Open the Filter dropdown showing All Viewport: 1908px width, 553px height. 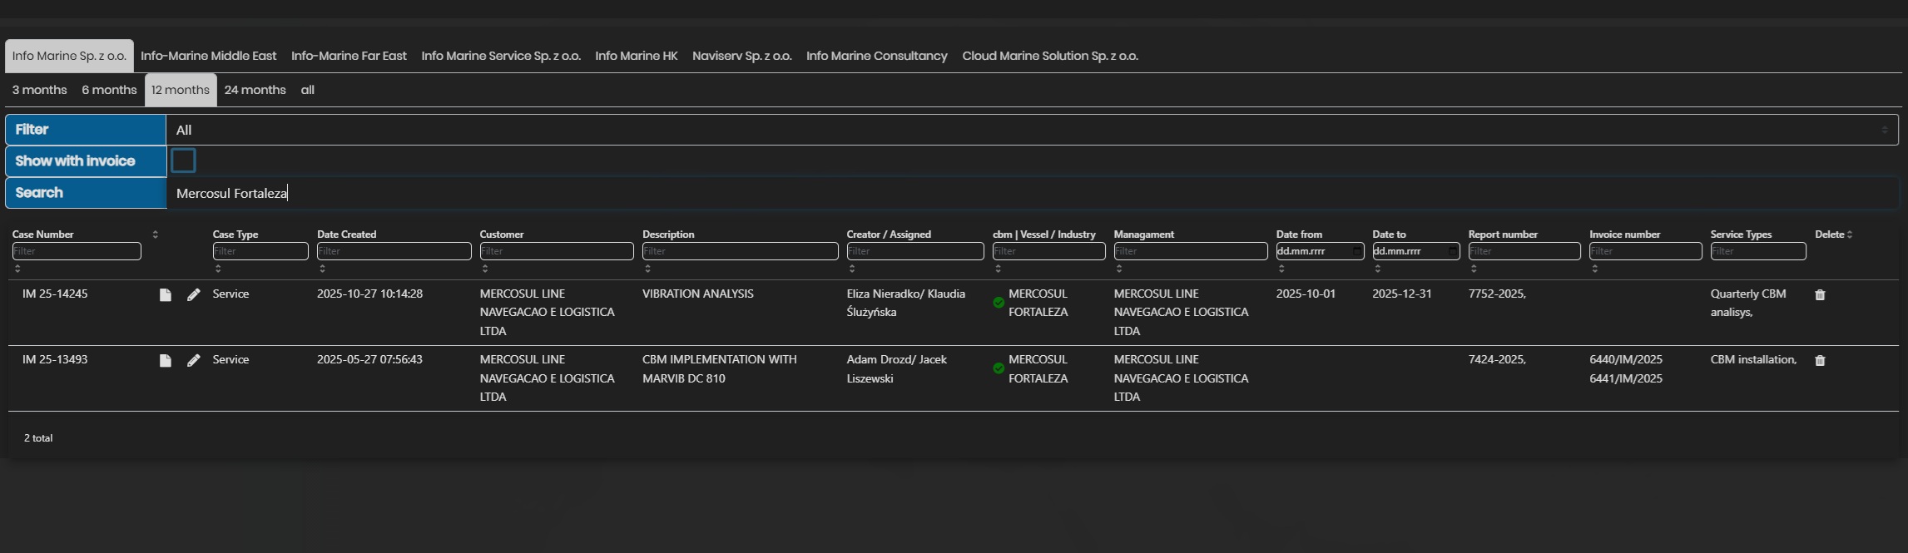(1032, 130)
